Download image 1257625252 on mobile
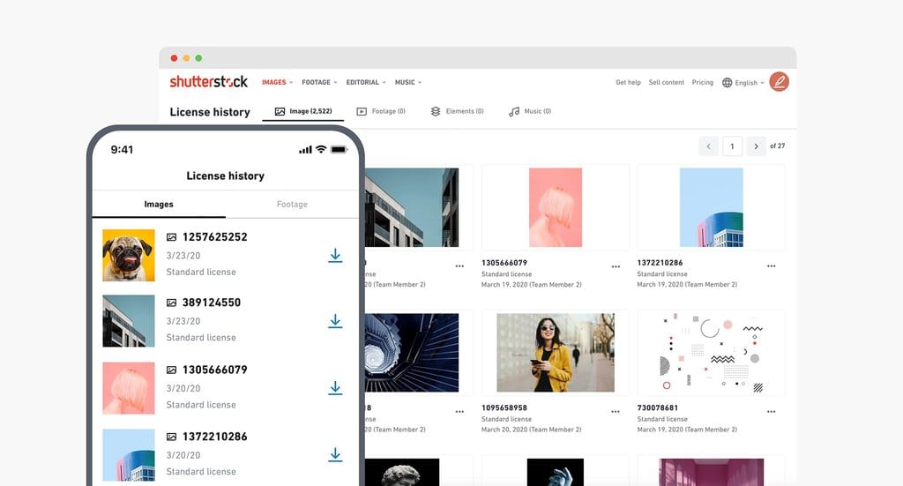Screen dimensions: 903x486 tap(335, 255)
